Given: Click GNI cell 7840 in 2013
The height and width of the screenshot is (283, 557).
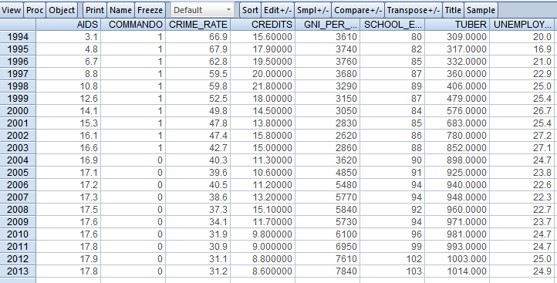Looking at the screenshot, I should [x=327, y=271].
